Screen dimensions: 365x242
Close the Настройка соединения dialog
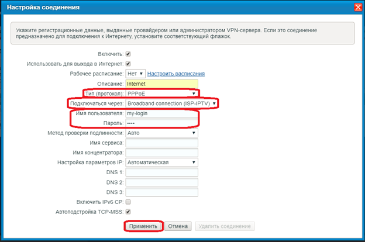click(x=357, y=8)
